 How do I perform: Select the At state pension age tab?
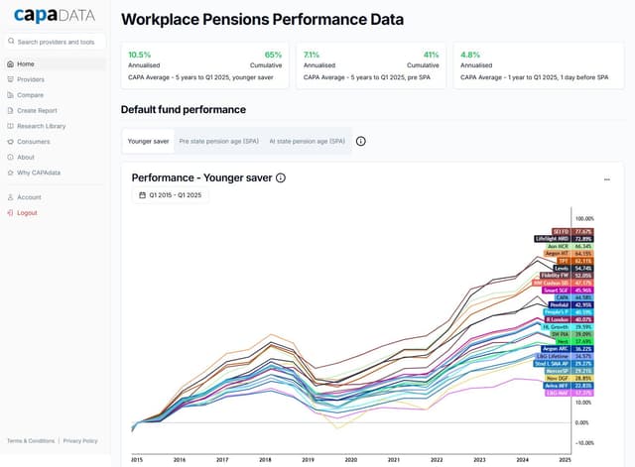[x=307, y=142]
